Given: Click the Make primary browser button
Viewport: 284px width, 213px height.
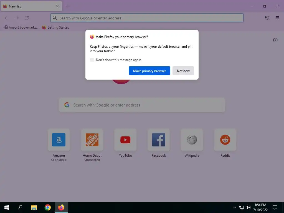Looking at the screenshot, I should tap(149, 71).
